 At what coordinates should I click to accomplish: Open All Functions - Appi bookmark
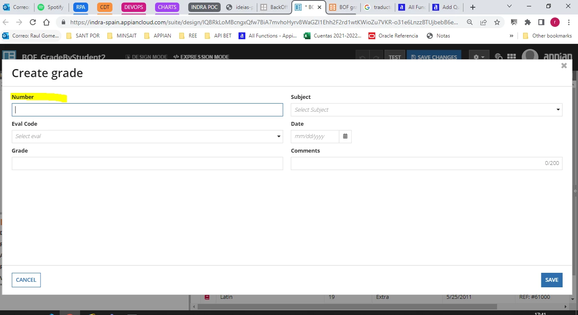coord(268,36)
